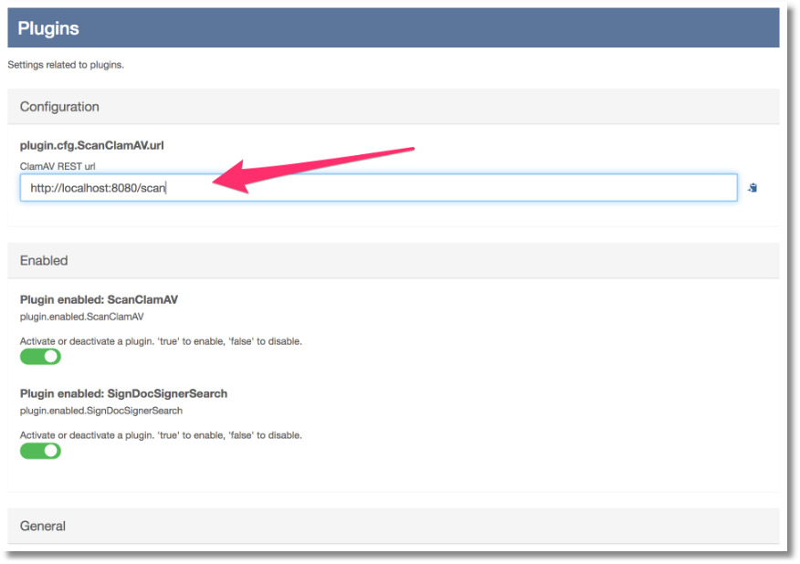This screenshot has height=564, width=800.
Task: Click the 'plugin.enabled.ScanClamAV' key text
Action: 82,317
